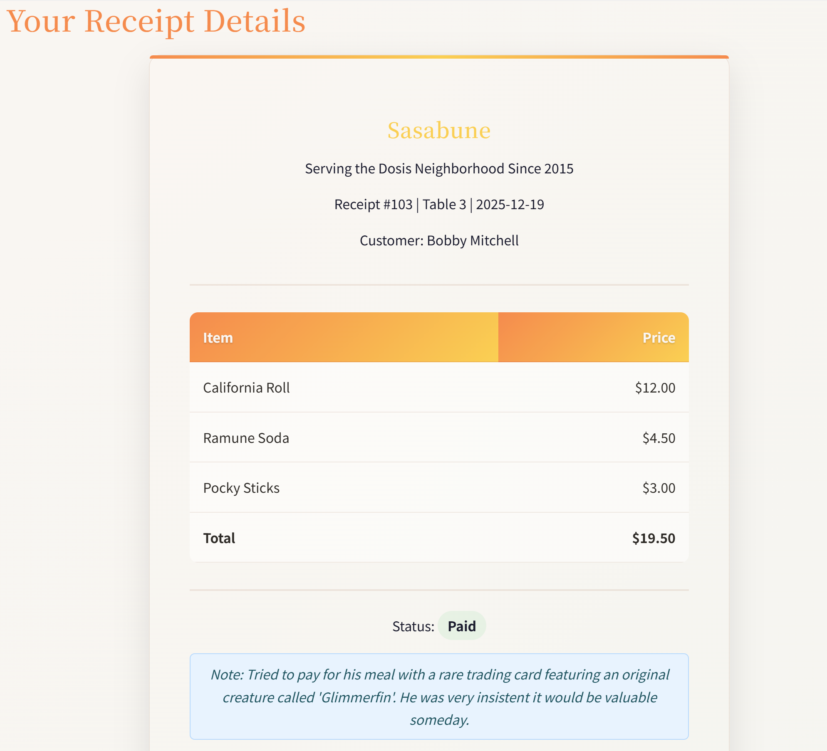
Task: Click the Sasabune restaurant name
Action: [439, 130]
